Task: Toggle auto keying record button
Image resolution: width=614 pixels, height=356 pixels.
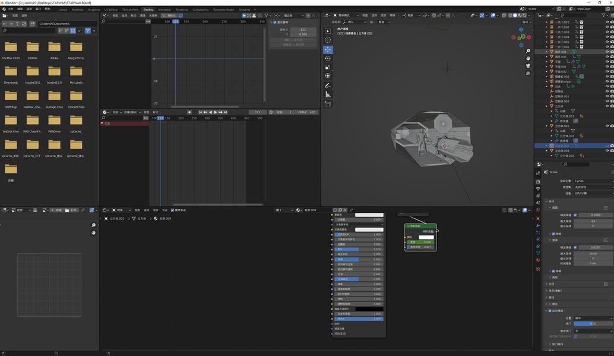Action: click(x=189, y=112)
